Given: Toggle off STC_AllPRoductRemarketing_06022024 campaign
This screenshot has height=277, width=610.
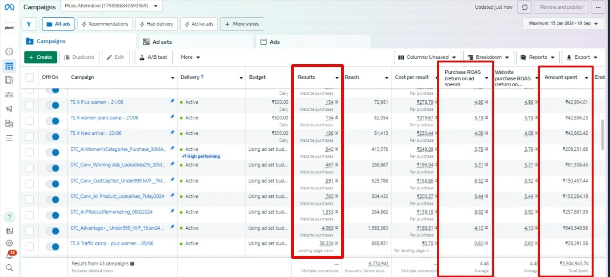Looking at the screenshot, I should pyautogui.click(x=53, y=215).
